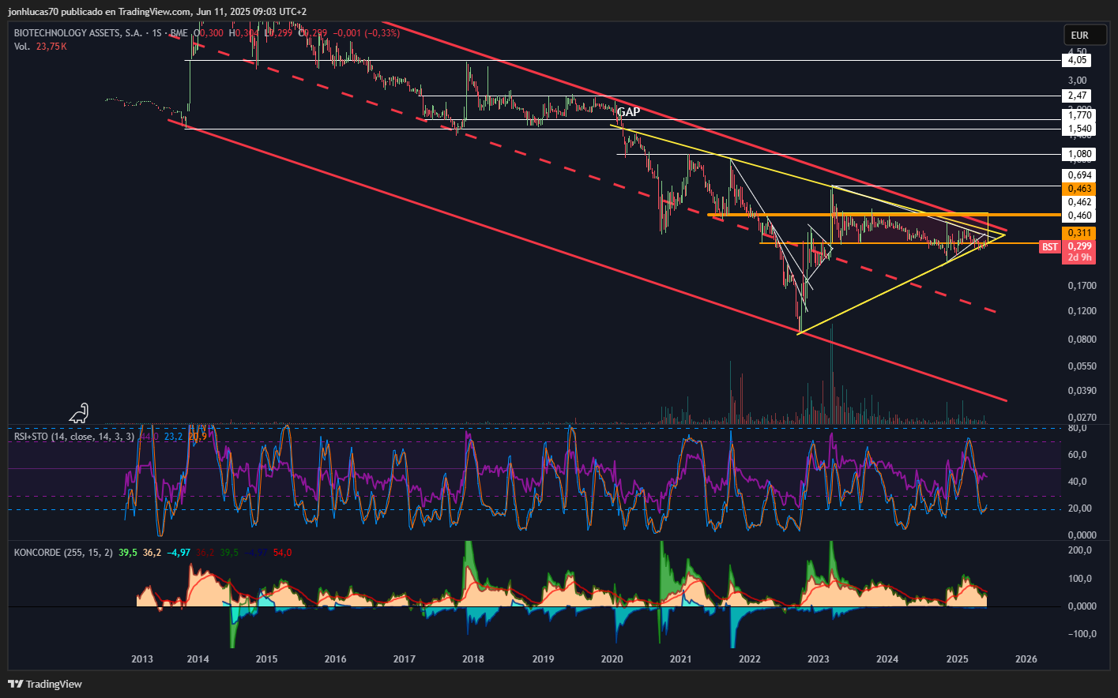Click the RSI+STO value 20,9
This screenshot has width=1118, height=698.
coord(198,436)
